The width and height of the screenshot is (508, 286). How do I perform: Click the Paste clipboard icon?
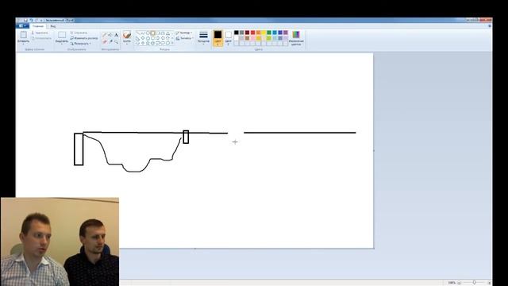click(x=23, y=35)
